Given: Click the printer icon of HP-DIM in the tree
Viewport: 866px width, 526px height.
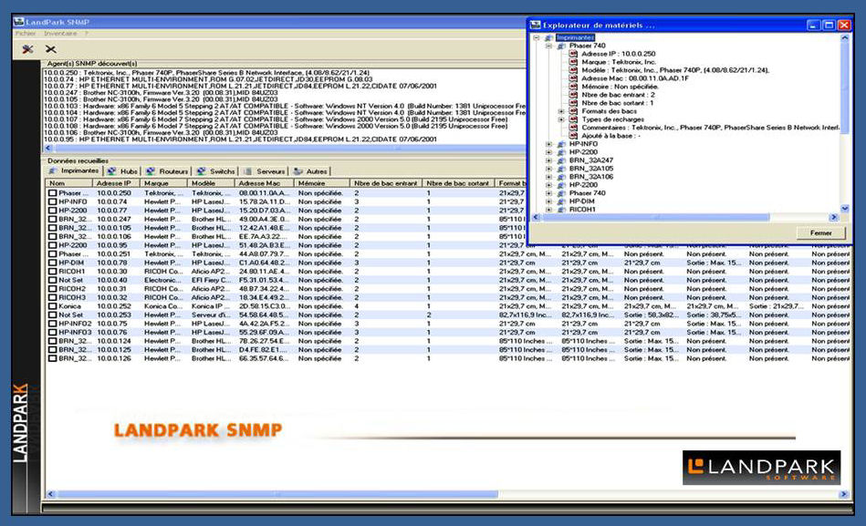Looking at the screenshot, I should (561, 201).
